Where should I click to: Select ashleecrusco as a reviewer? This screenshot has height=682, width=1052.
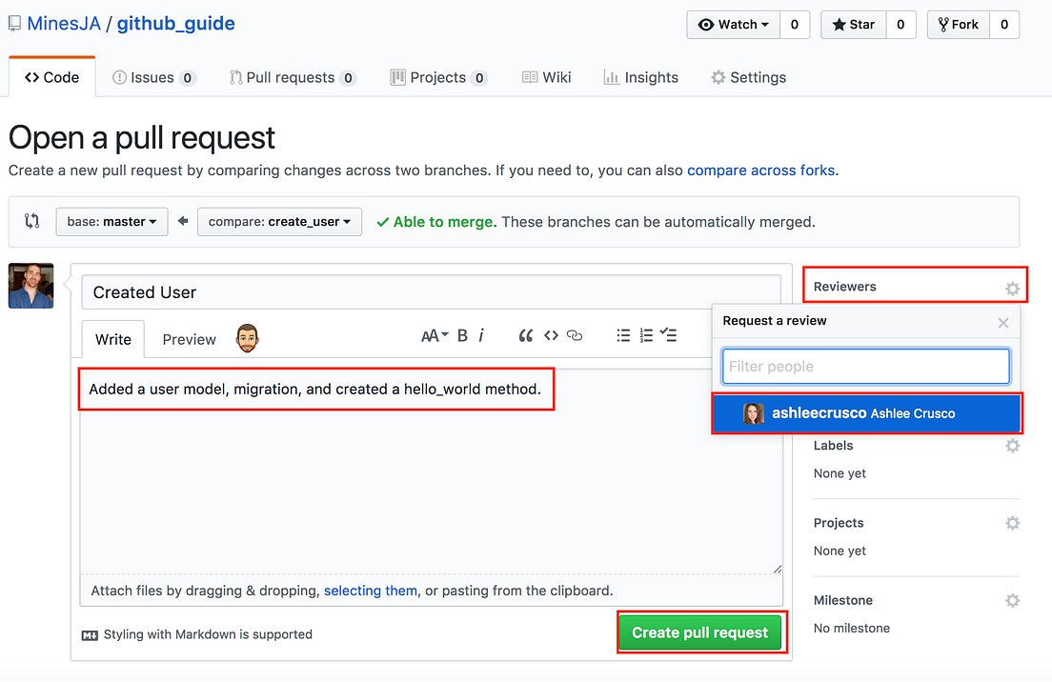865,413
